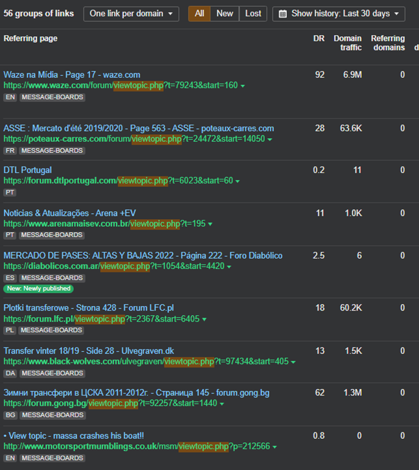Click domain traffic value 6.9M
This screenshot has width=419, height=470.
[x=352, y=75]
